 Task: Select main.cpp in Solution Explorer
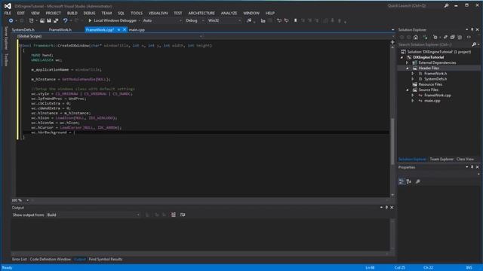tap(432, 101)
